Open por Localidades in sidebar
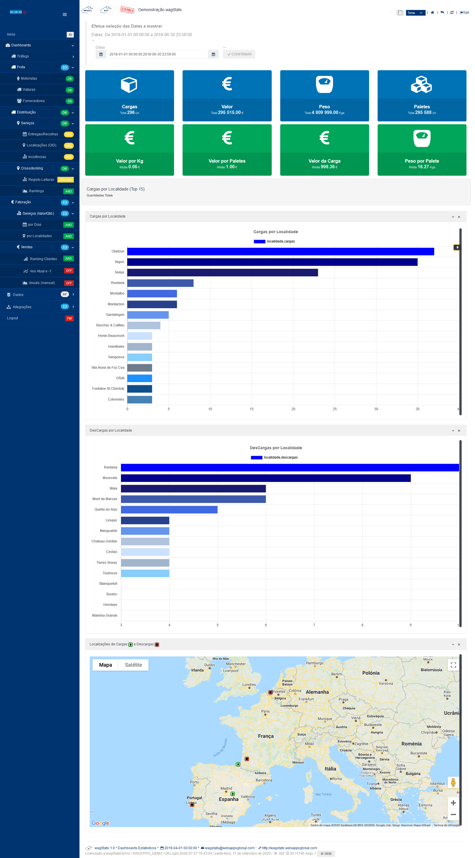 coord(39,236)
